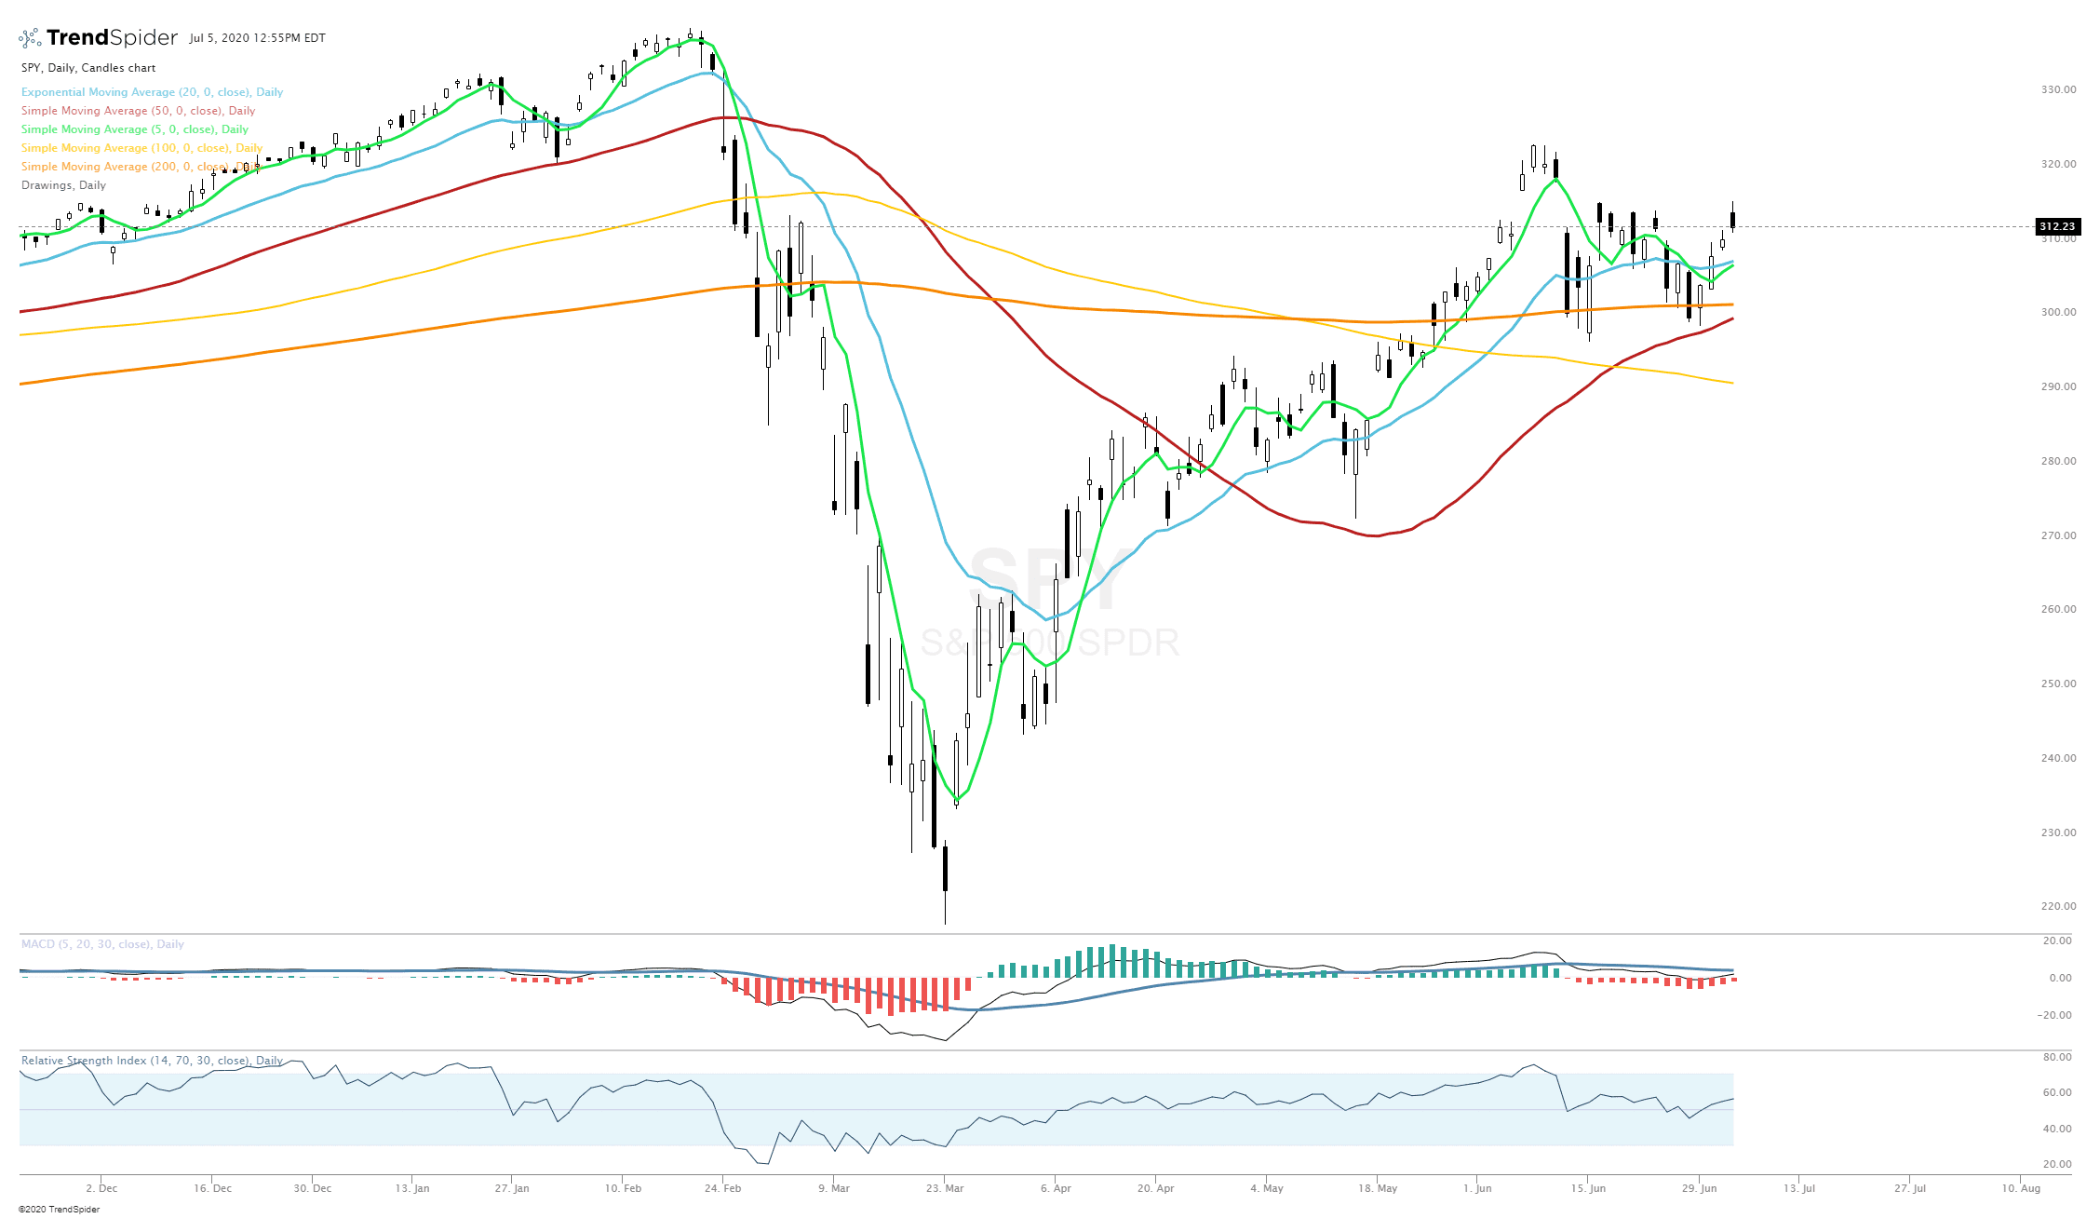This screenshot has width=2100, height=1218.
Task: Click the RSI pane 40.00 axis label
Action: (2058, 1129)
